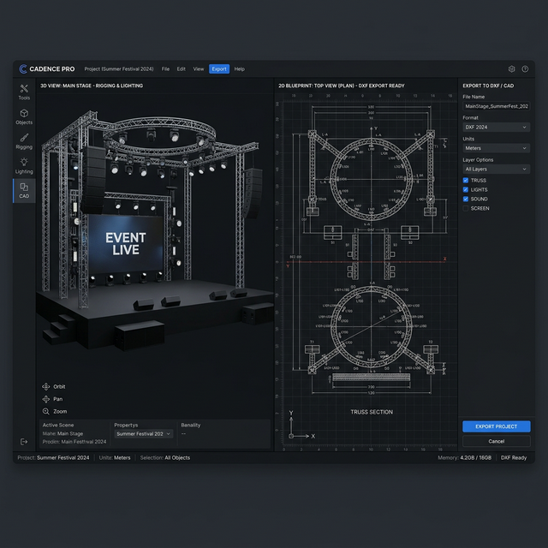Screen dimensions: 548x548
Task: Open the Layer Options All Layers dropdown
Action: tap(496, 170)
